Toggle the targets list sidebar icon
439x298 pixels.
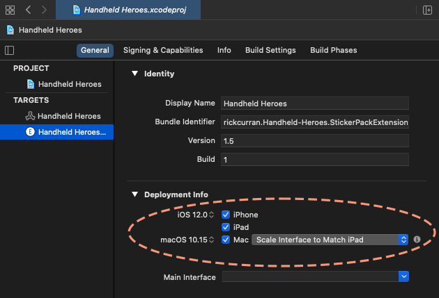pyautogui.click(x=10, y=50)
